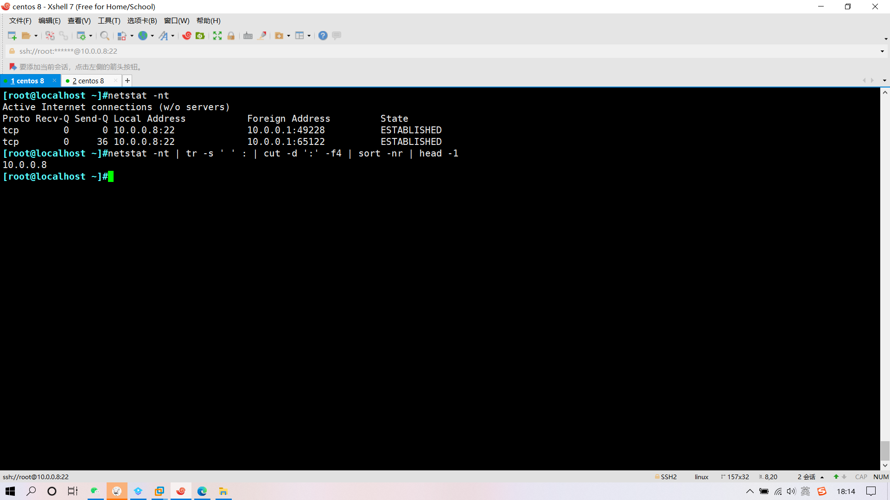Viewport: 890px width, 500px height.
Task: Close the 1 centos 8 tab
Action: point(54,81)
